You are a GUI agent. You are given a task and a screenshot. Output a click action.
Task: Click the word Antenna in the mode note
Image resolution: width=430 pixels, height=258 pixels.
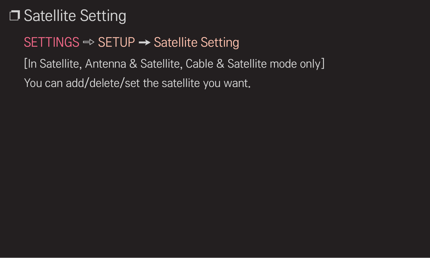coord(106,64)
